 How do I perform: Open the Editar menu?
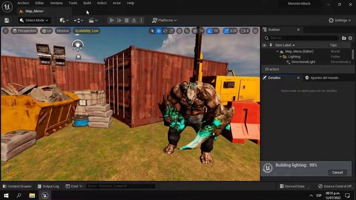pyautogui.click(x=39, y=3)
